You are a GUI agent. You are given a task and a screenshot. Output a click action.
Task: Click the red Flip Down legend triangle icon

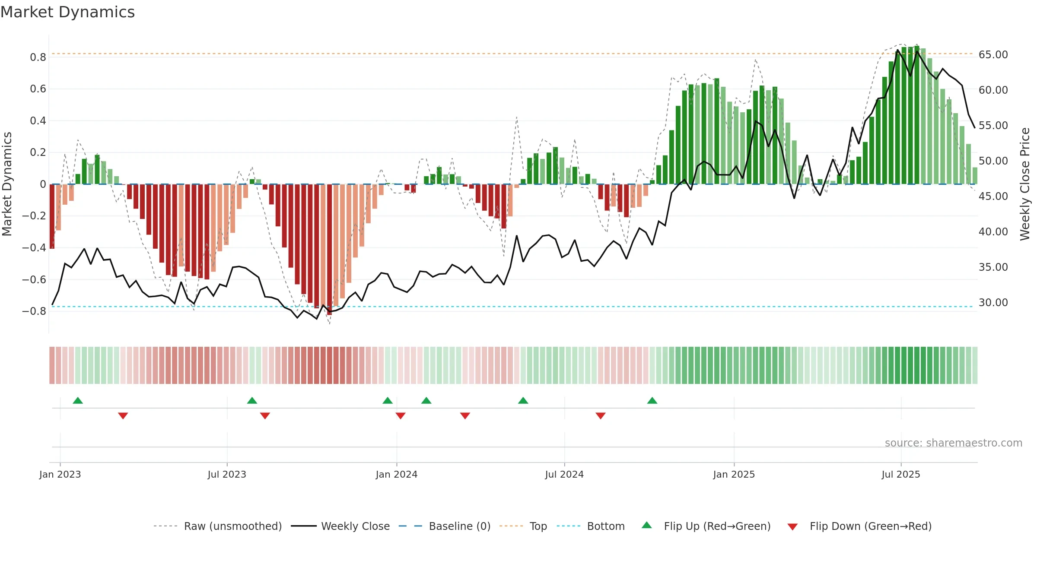tap(792, 527)
